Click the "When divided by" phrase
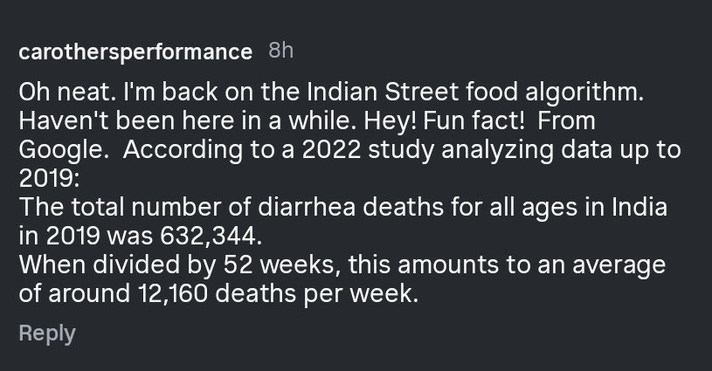The height and width of the screenshot is (371, 712). [105, 265]
